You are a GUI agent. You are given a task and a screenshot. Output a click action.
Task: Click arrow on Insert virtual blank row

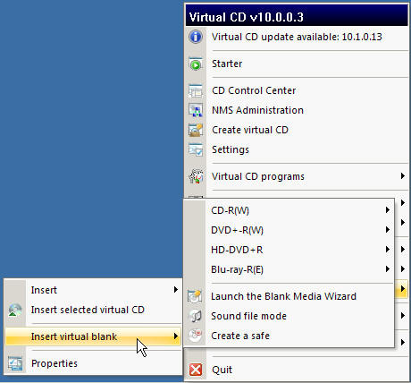(x=176, y=336)
